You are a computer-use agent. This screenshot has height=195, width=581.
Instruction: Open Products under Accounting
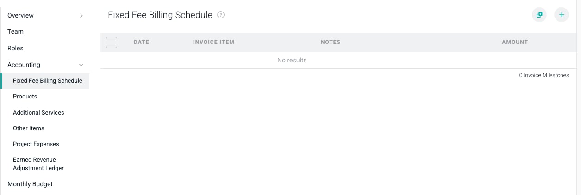pyautogui.click(x=25, y=97)
